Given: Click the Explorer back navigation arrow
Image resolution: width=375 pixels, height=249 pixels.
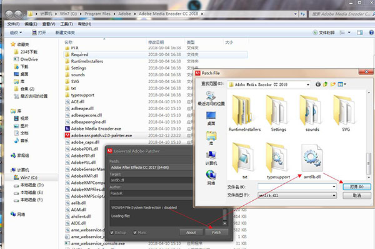Looking at the screenshot, I should point(9,14).
